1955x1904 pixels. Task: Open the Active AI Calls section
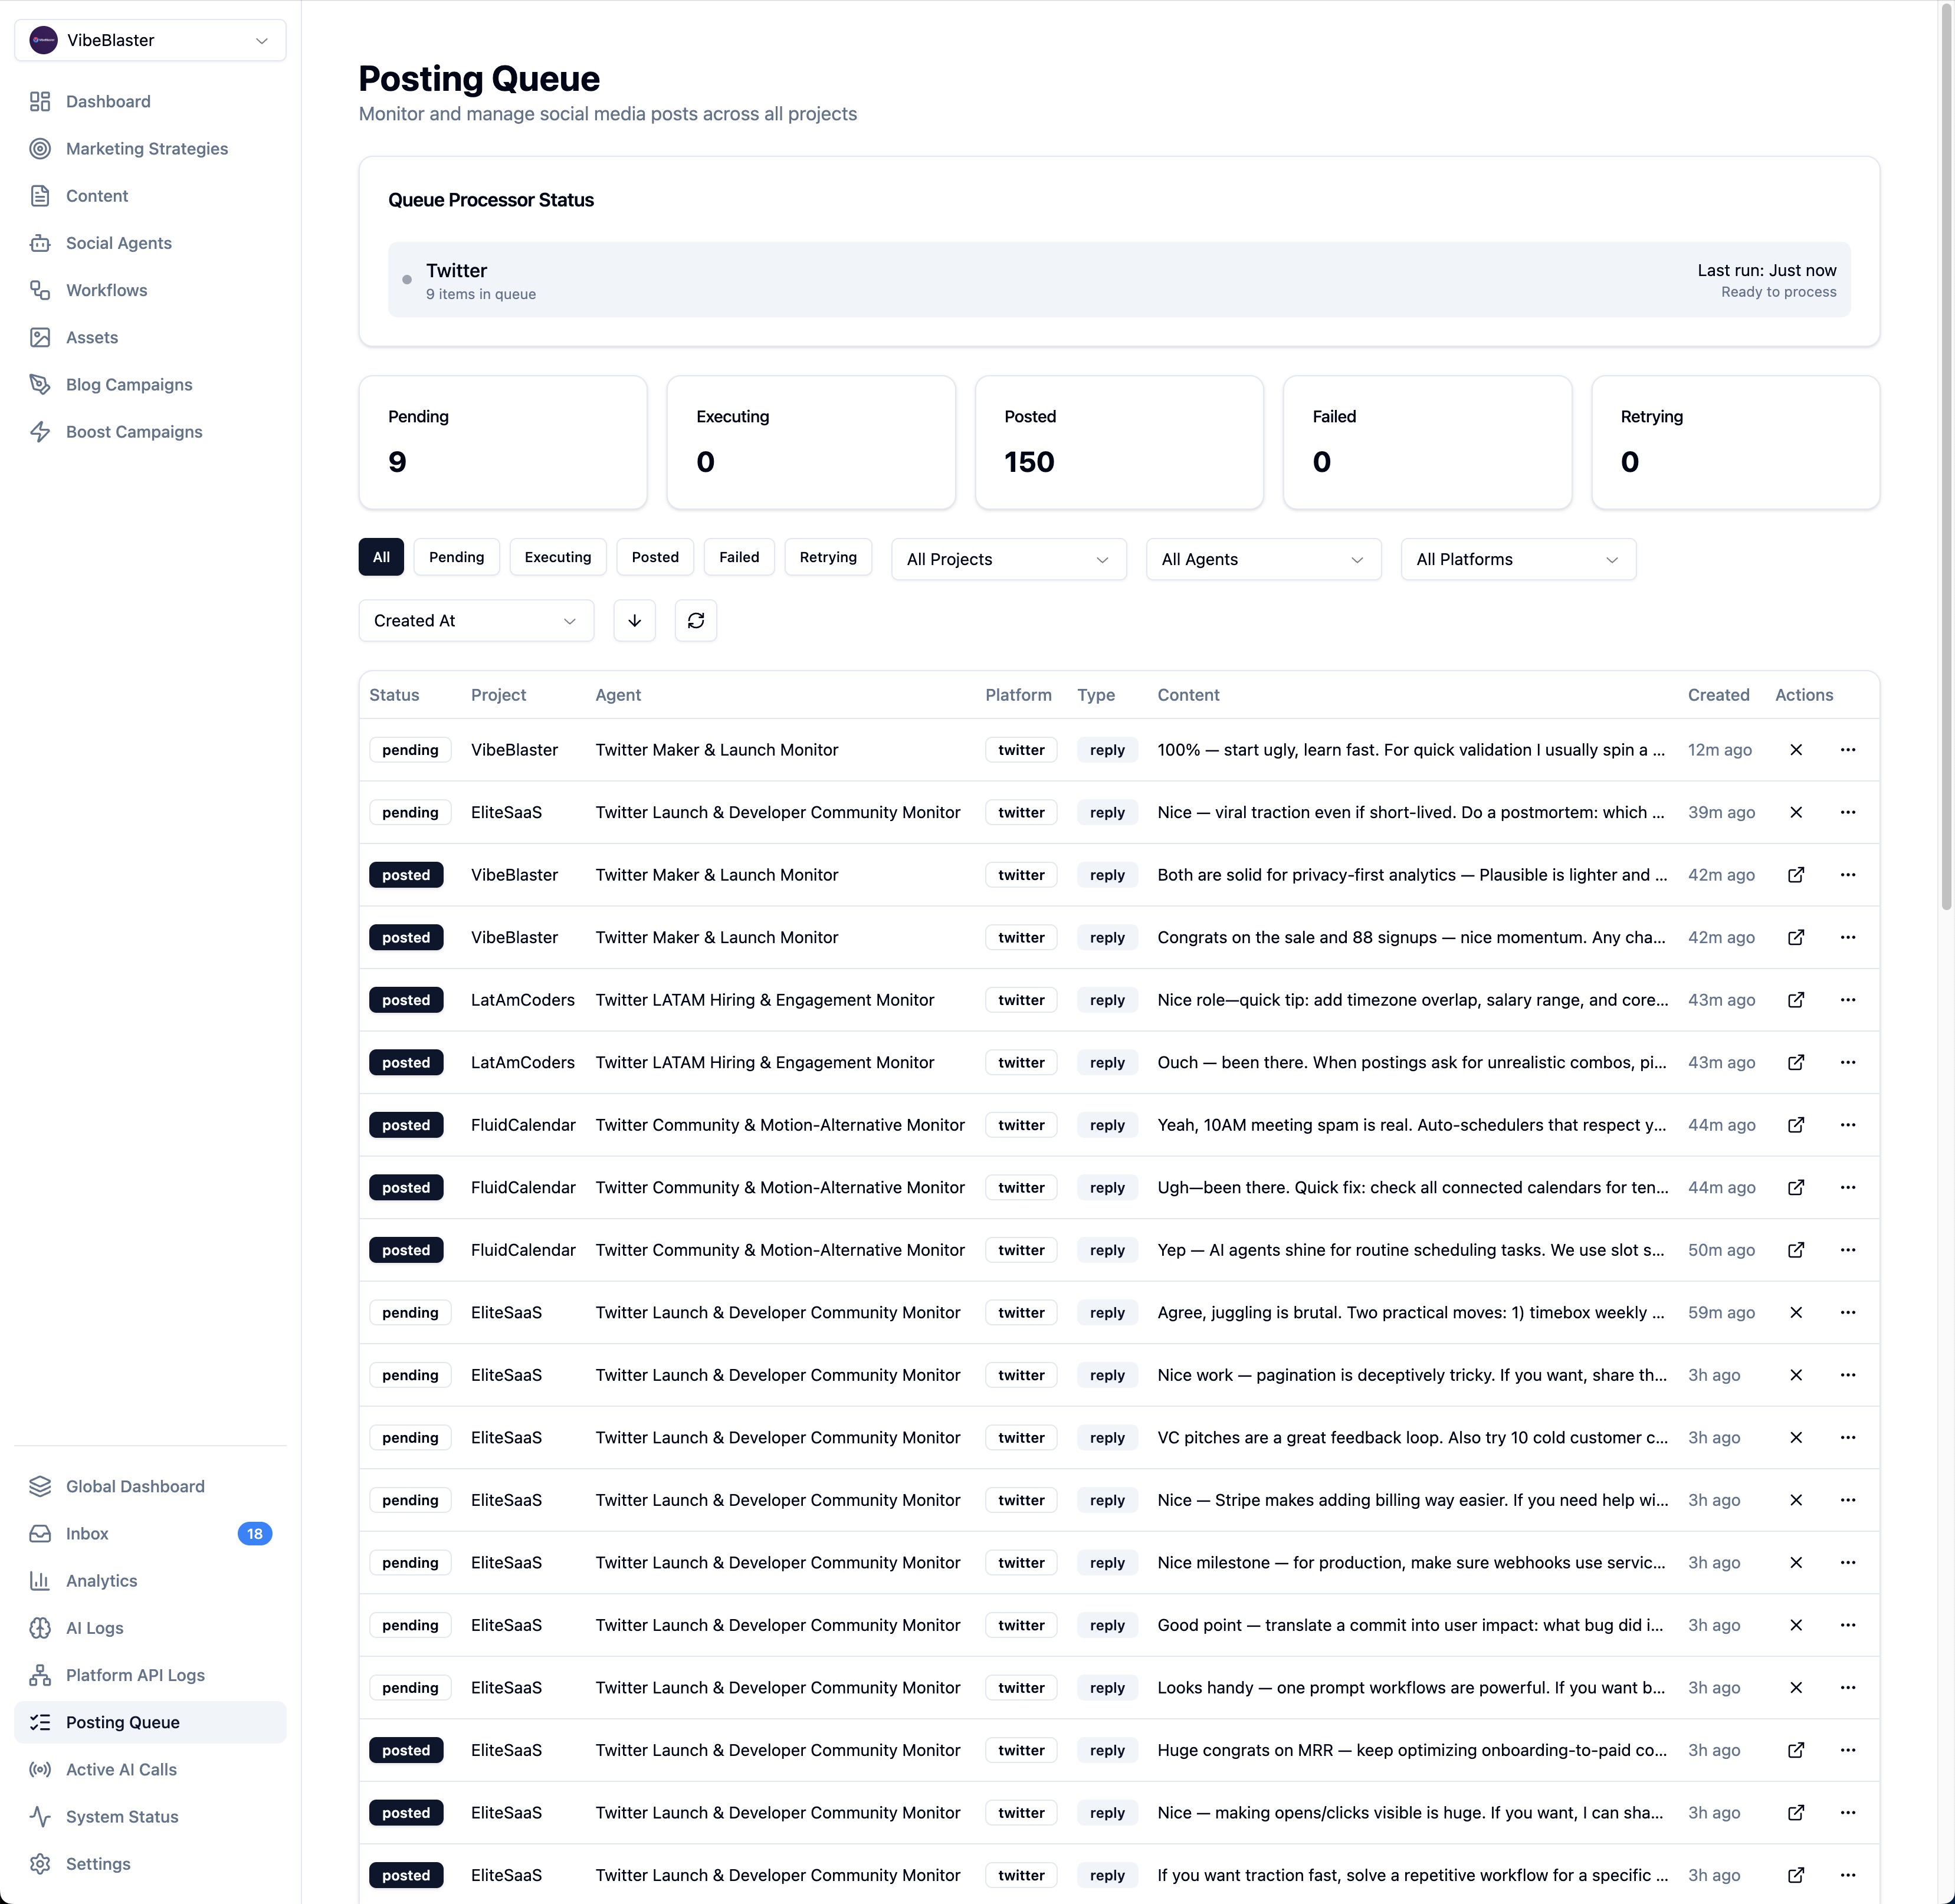[x=122, y=1769]
